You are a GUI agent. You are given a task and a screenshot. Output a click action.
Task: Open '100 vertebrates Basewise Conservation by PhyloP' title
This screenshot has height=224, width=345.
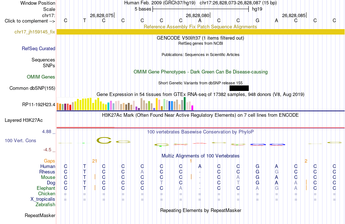200,132
